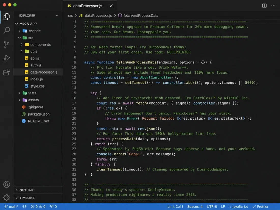280x210 pixels.
Task: Select language mode JavaScript in status bar
Action: pyautogui.click(x=239, y=206)
